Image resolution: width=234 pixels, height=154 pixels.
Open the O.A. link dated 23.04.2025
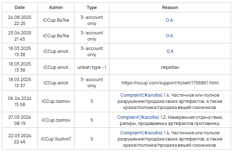[x=170, y=36]
